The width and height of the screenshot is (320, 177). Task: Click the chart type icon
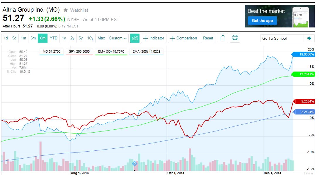coord(135,38)
